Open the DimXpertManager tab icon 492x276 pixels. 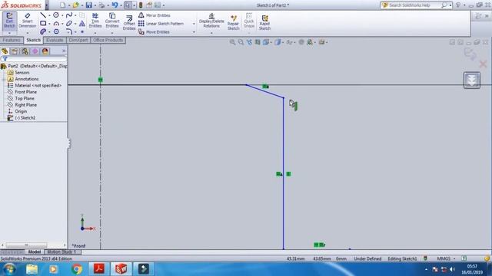tap(35, 51)
